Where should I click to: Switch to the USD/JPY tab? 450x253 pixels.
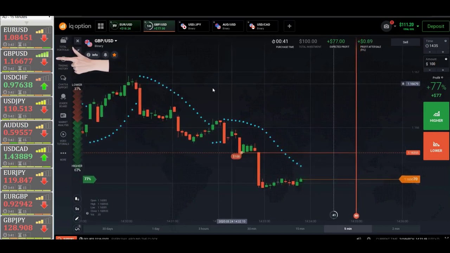coord(194,26)
